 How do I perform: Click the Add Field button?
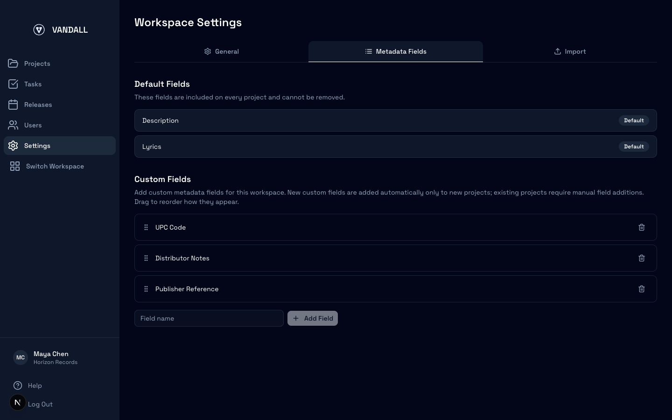[313, 318]
